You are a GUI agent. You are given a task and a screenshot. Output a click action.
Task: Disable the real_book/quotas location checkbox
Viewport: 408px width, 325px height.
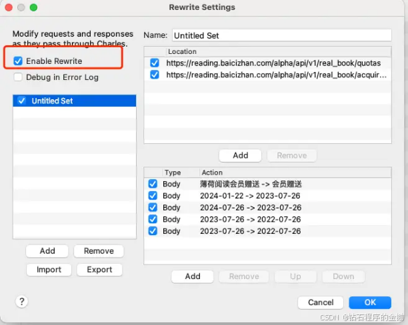tap(154, 63)
